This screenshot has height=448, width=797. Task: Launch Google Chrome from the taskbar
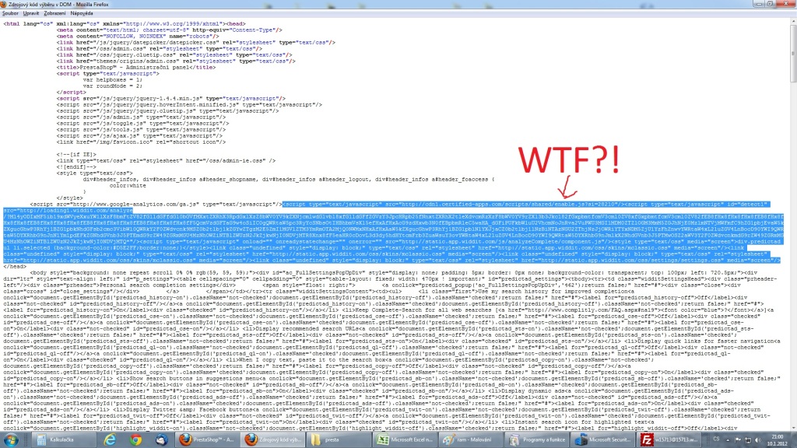coord(135,440)
